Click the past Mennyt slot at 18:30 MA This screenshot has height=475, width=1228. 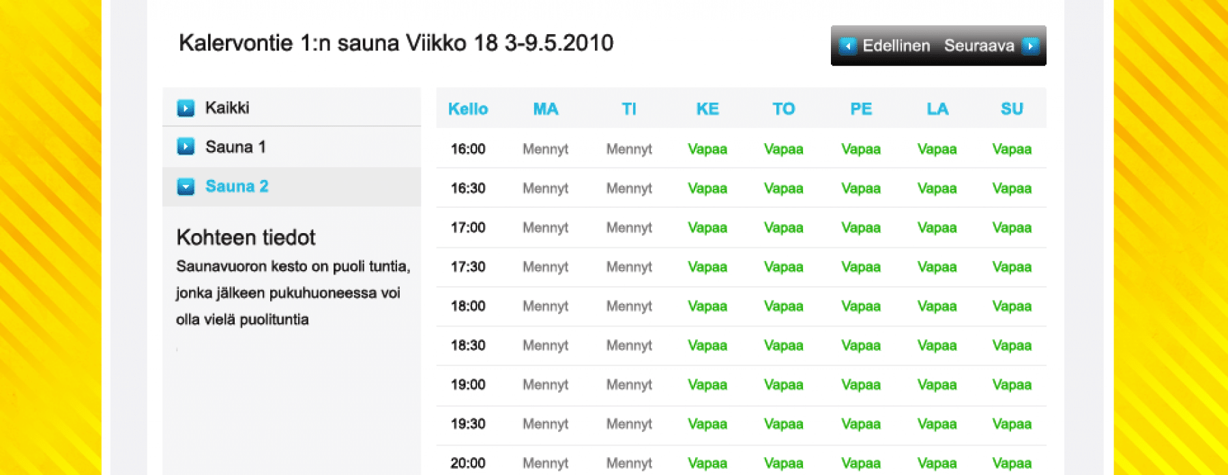(545, 346)
